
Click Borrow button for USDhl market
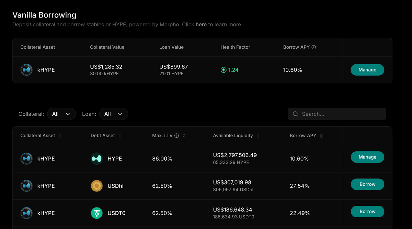point(367,184)
